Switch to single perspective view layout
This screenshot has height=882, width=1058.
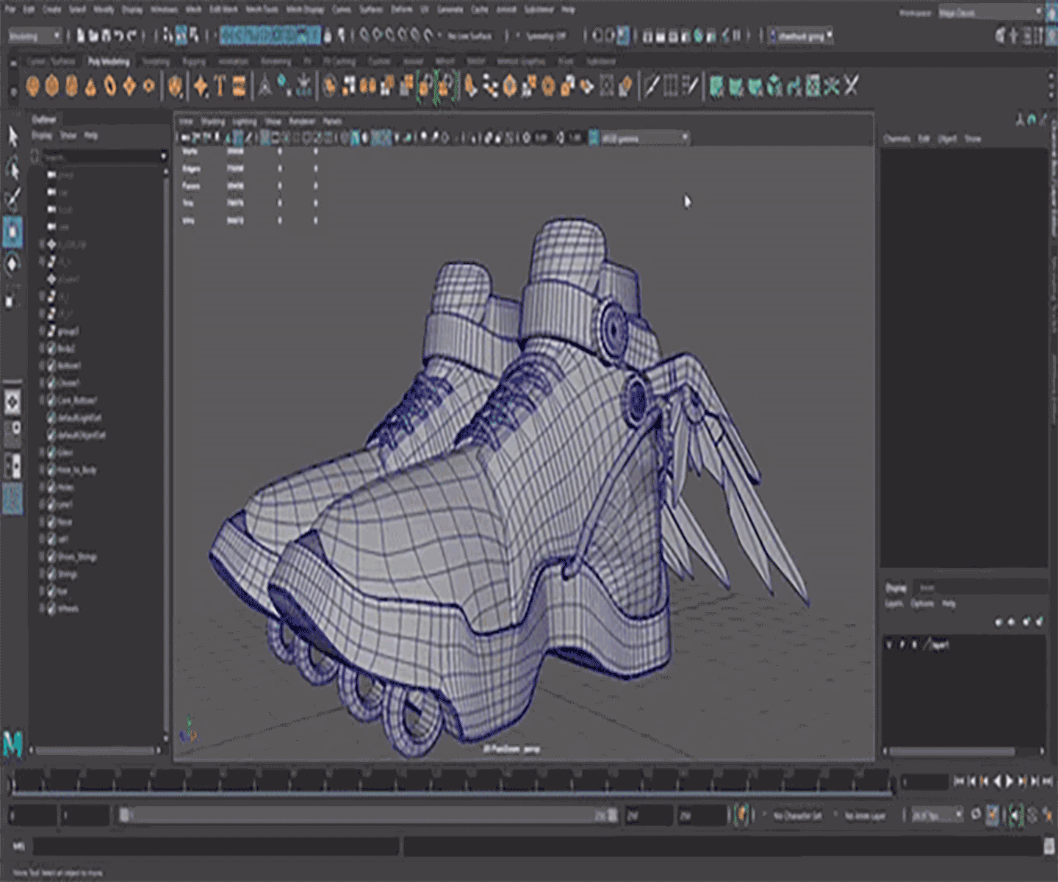(12, 402)
